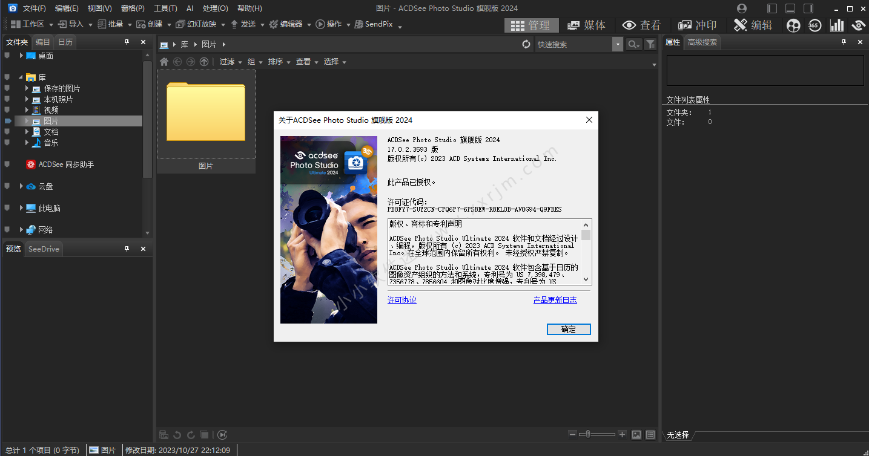Toggle the easy-select marker beside 桌面

[7, 56]
